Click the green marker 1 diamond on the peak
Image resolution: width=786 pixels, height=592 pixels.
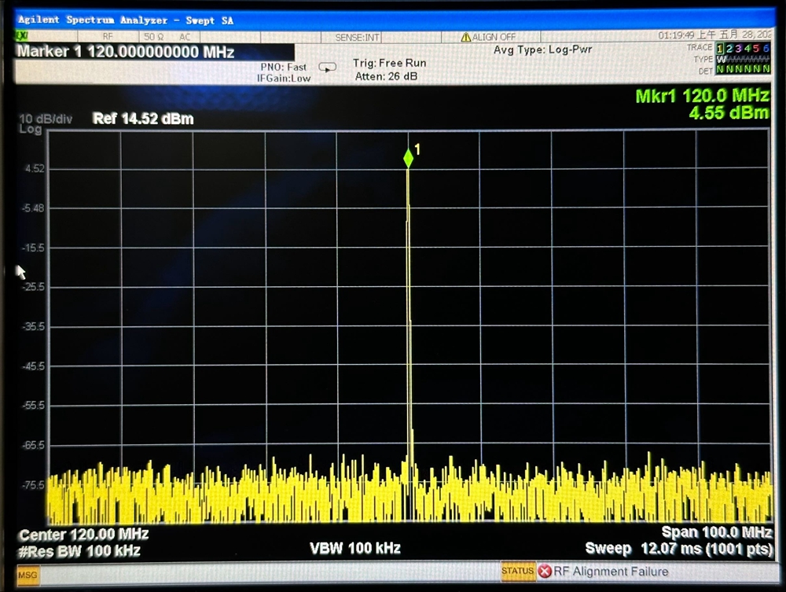point(408,158)
